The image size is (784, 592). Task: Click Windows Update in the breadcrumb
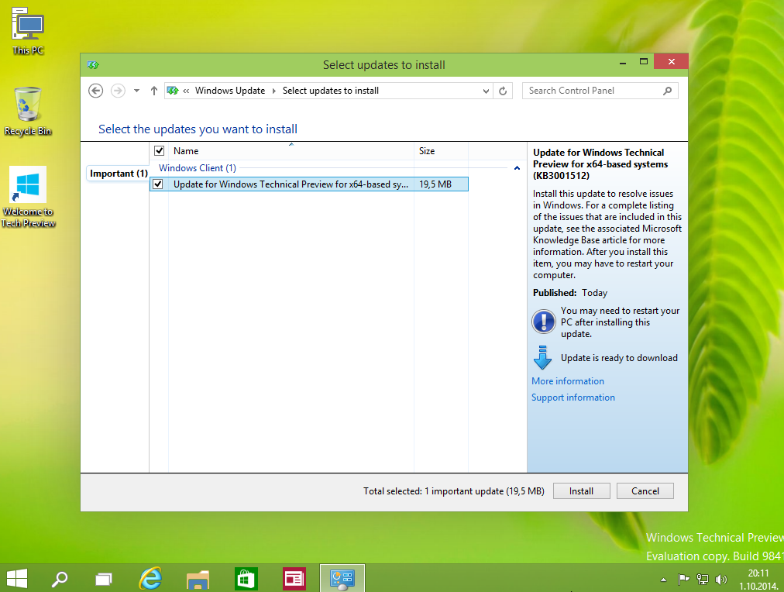click(x=229, y=91)
